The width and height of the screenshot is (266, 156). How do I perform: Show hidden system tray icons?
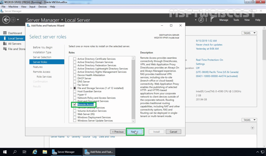(257, 152)
